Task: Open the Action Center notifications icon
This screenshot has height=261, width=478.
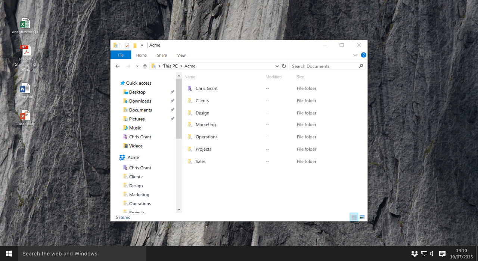Action: 442,254
